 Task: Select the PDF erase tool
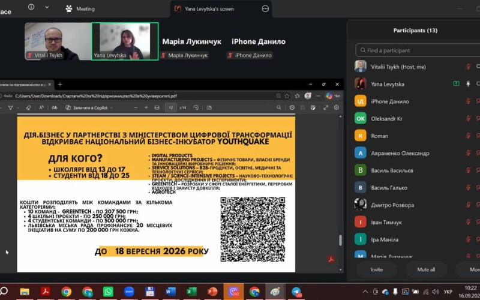[x=28, y=108]
